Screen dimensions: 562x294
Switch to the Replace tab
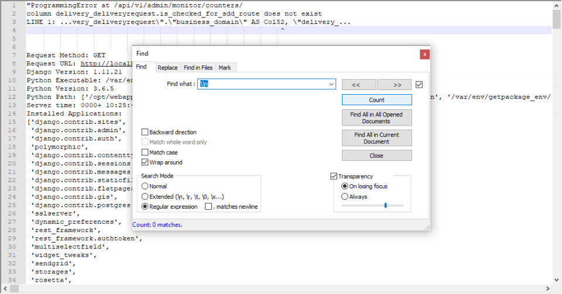point(167,68)
